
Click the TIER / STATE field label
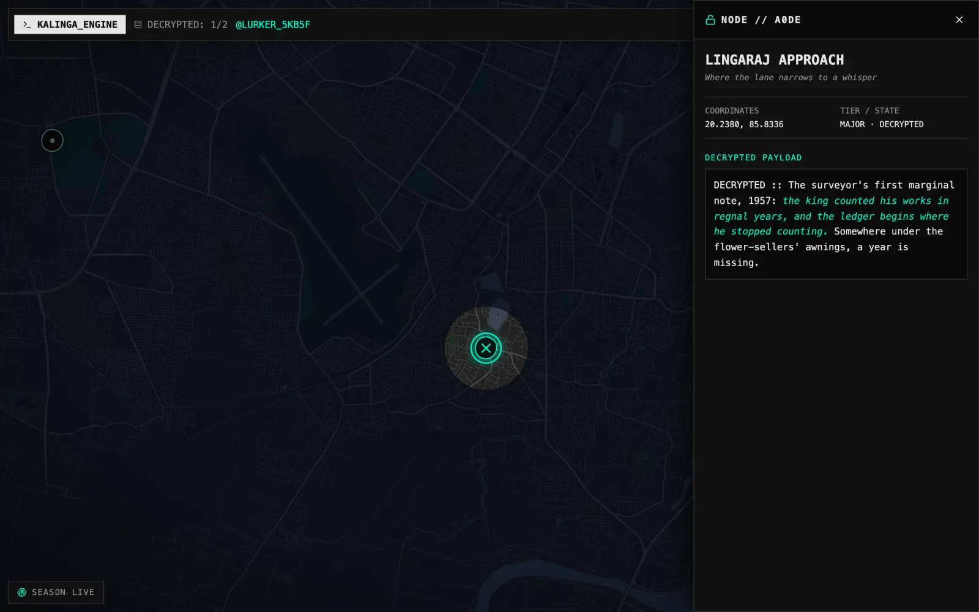click(x=869, y=111)
